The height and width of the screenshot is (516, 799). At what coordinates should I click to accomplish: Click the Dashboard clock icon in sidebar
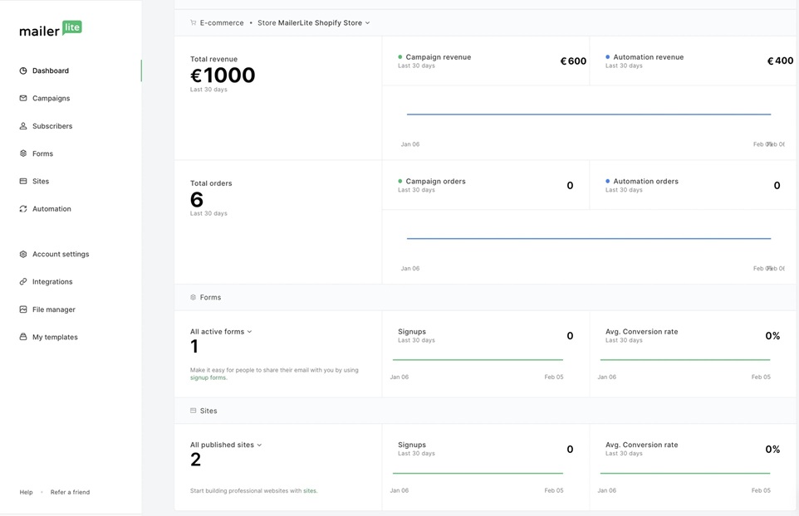23,71
